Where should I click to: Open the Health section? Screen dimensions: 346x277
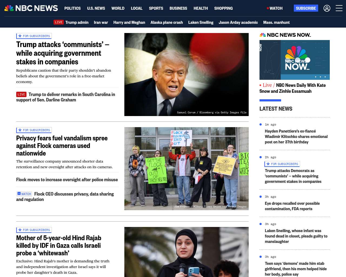click(201, 8)
